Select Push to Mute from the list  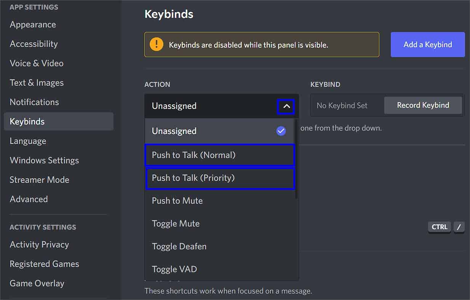click(x=220, y=201)
